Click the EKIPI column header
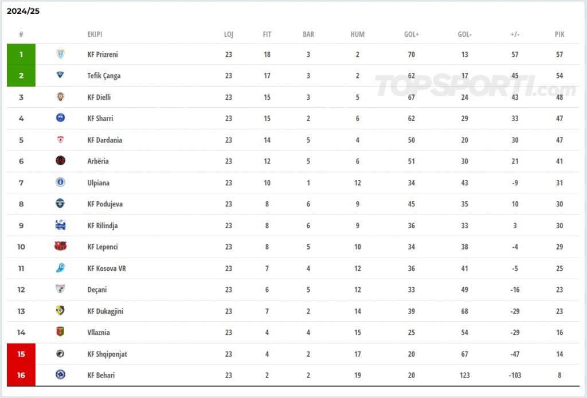The image size is (587, 398). point(95,34)
